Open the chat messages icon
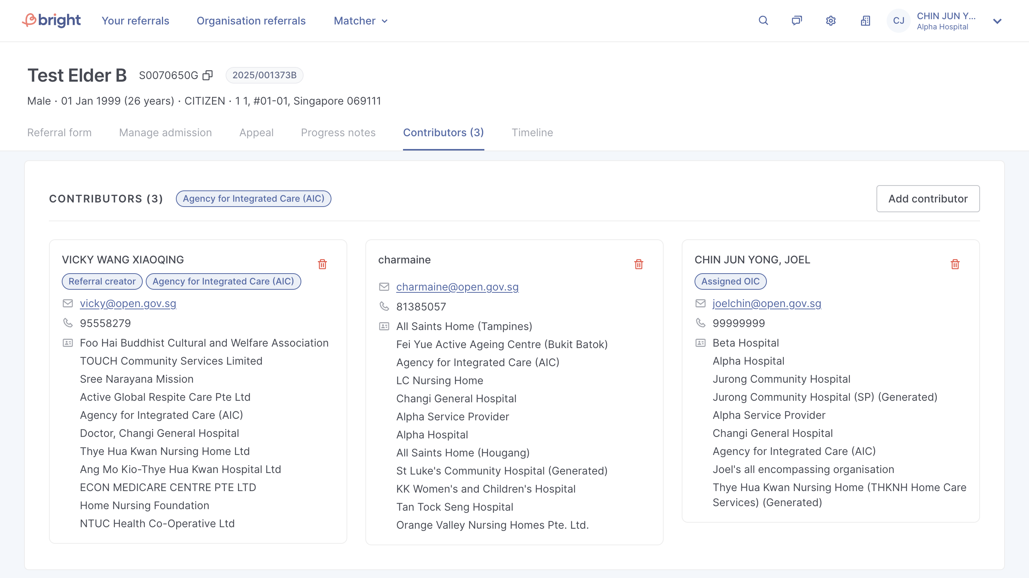 click(797, 21)
